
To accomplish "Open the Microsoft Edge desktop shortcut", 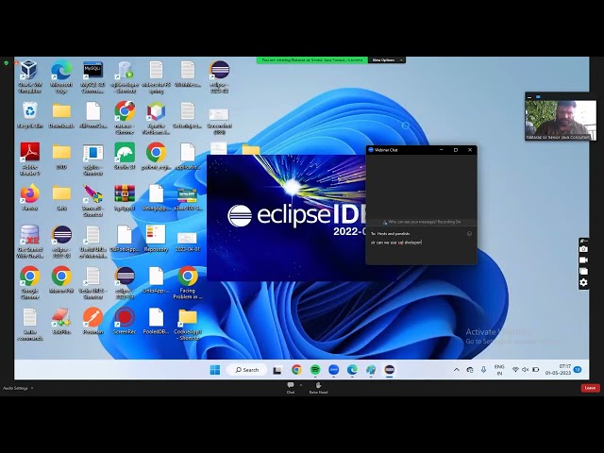I will 61,76.
